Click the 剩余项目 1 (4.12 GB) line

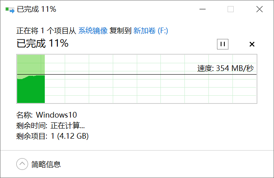(x=53, y=136)
